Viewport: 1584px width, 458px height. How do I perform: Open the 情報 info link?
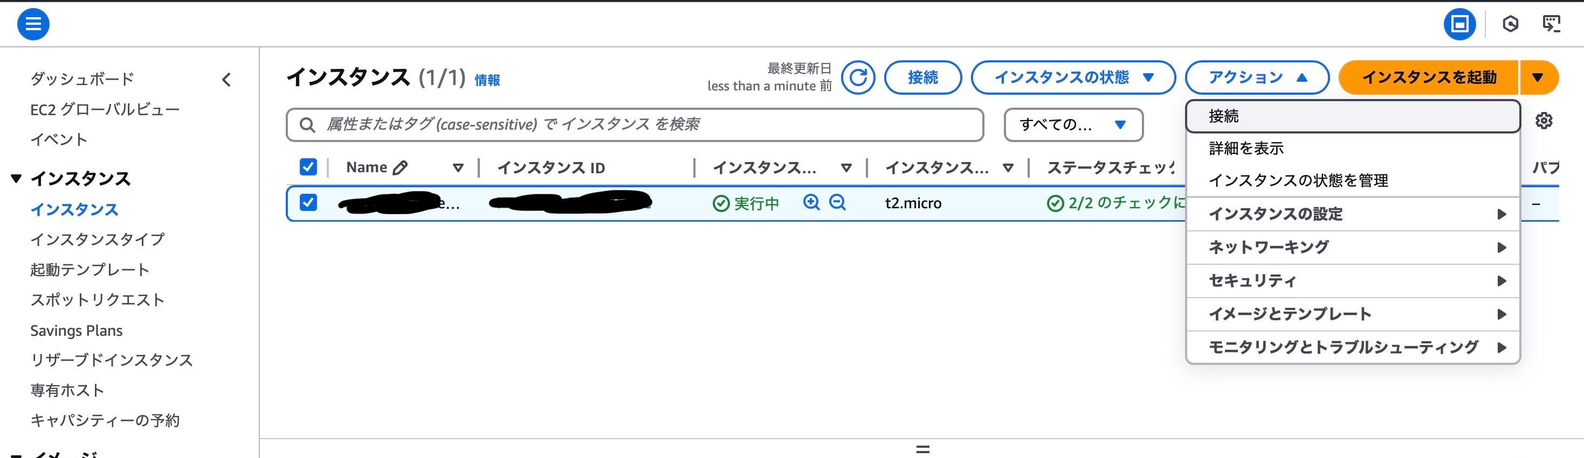click(487, 80)
